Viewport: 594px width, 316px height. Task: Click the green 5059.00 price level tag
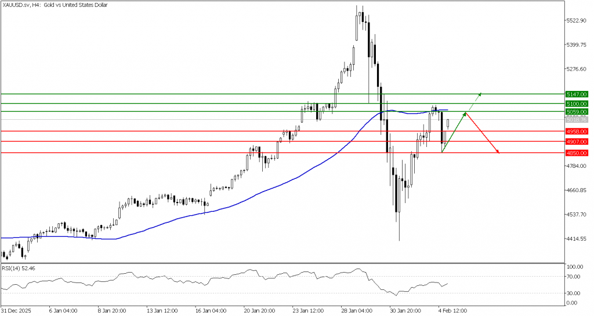(x=577, y=111)
